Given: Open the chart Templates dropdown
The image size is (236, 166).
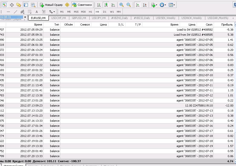Looking at the screenshot, I should (x=172, y=5).
